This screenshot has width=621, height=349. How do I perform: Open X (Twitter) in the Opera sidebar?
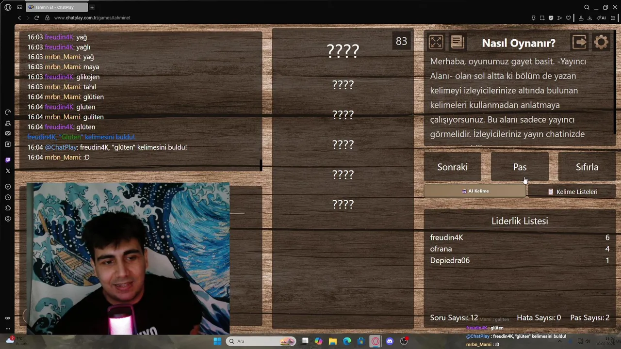tap(8, 171)
